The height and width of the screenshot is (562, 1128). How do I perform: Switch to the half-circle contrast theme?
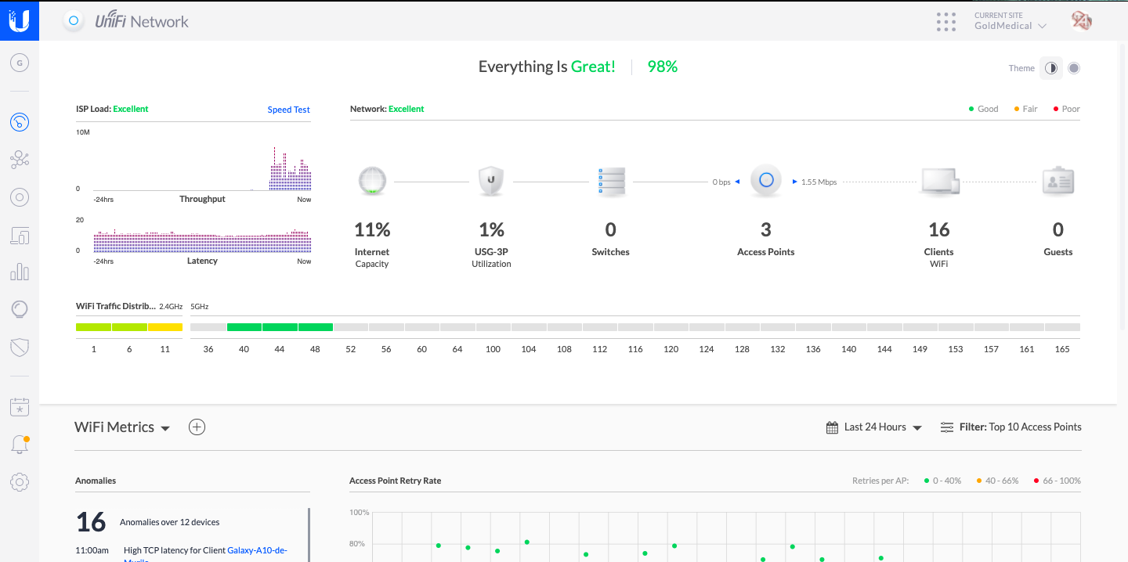[1050, 68]
